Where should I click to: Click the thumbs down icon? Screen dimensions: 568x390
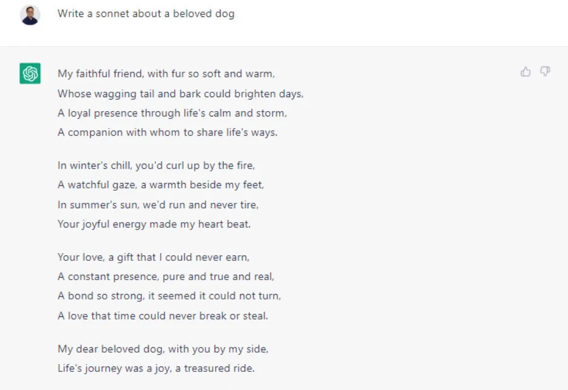[545, 72]
